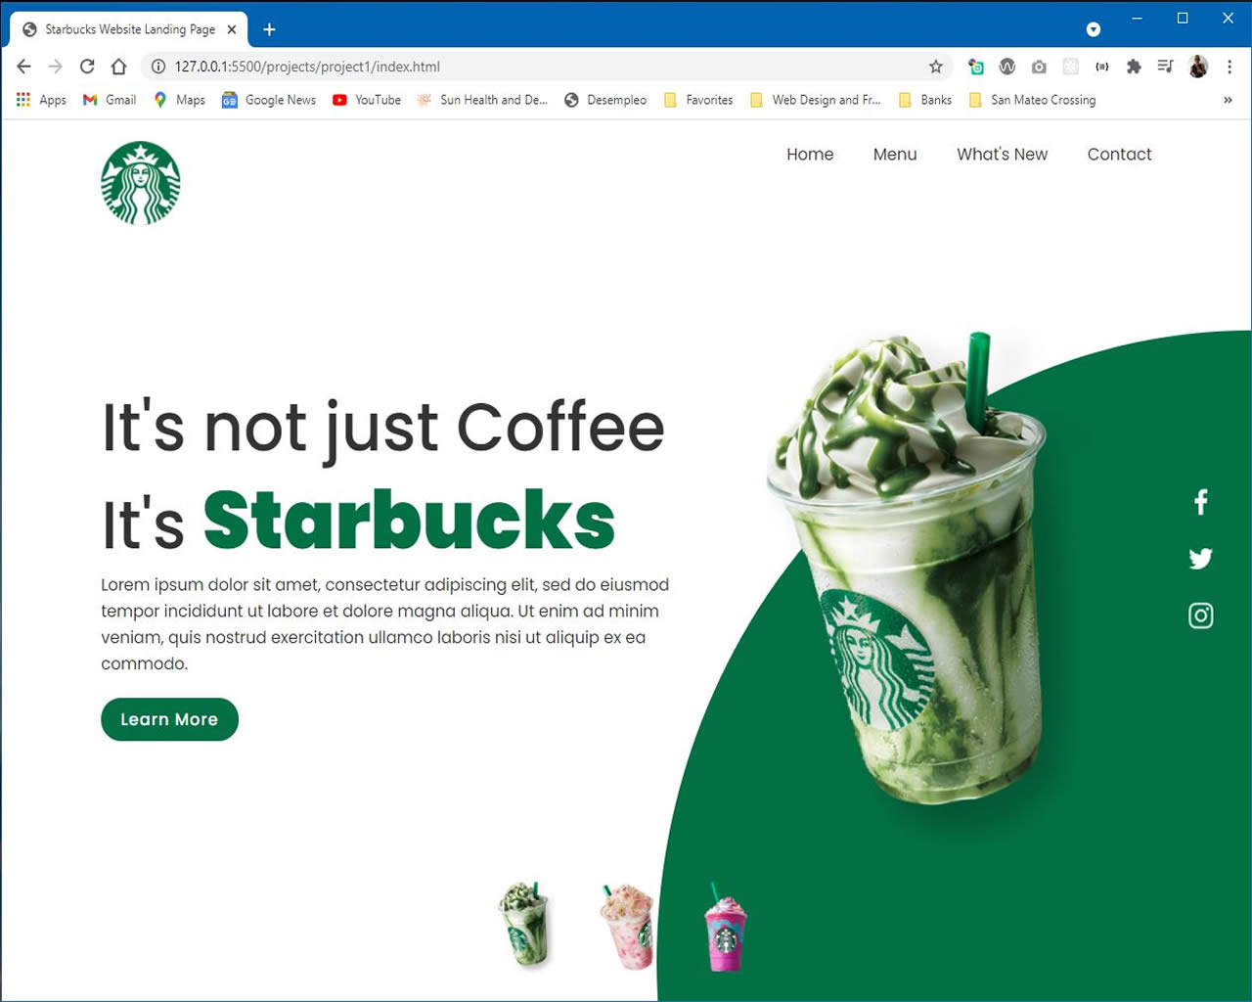Navigate to the Contact link
1252x1002 pixels.
click(1119, 155)
